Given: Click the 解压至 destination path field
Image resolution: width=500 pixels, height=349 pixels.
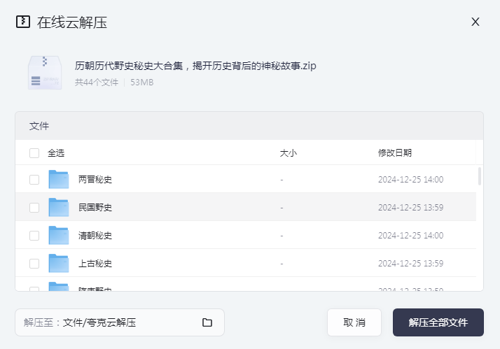Looking at the screenshot, I should coord(109,322).
